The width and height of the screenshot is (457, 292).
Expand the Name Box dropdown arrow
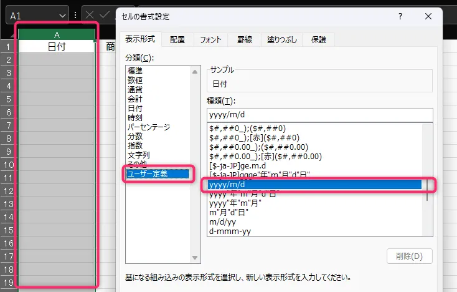tap(62, 15)
